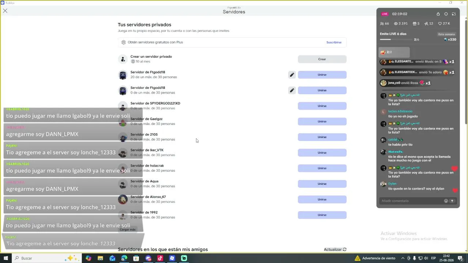This screenshot has height=263, width=468.
Task: Join the second Ftgodd18 server with 0 people
Action: [322, 90]
